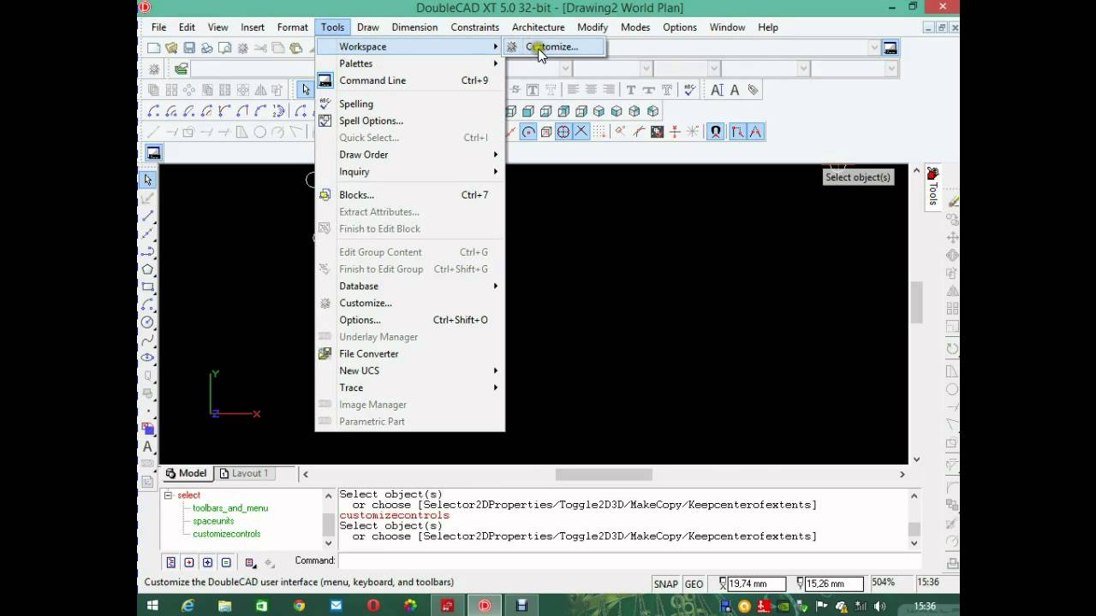Click the Command Line icon at toolbar far right
This screenshot has height=616, width=1096.
click(x=890, y=48)
